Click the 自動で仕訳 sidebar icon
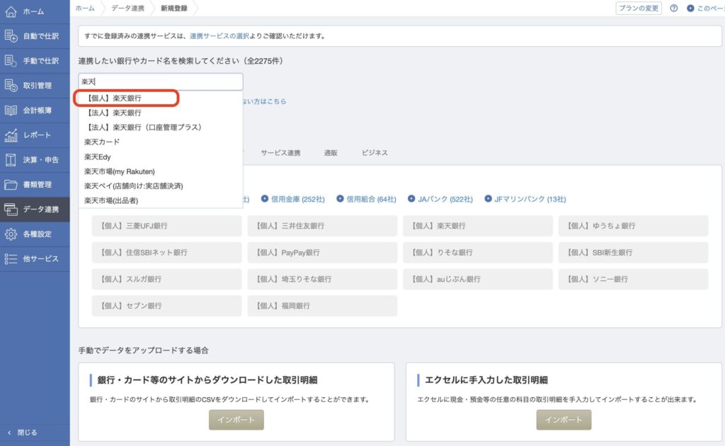 11,36
